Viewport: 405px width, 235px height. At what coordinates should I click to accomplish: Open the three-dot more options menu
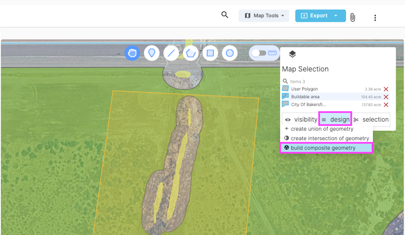click(375, 18)
